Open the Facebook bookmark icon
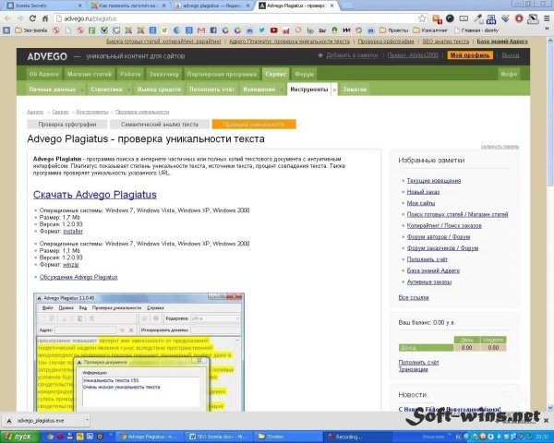 coord(213,30)
